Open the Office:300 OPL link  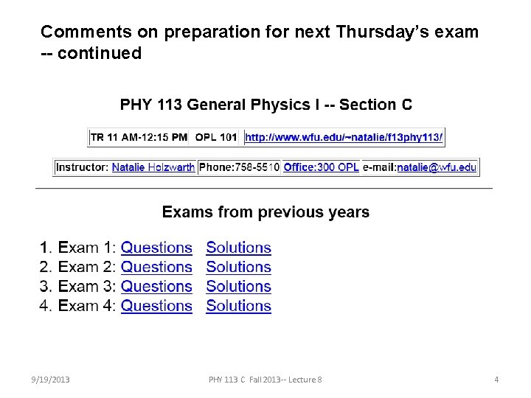pos(321,167)
